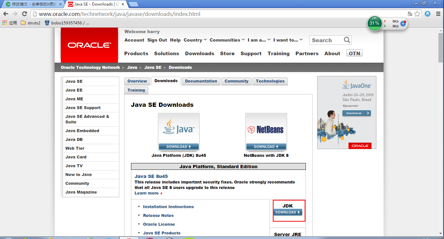Screen dimensions: 444x239
Task: Close the Java SE Downloads browser tab
Action: [x=123, y=4]
